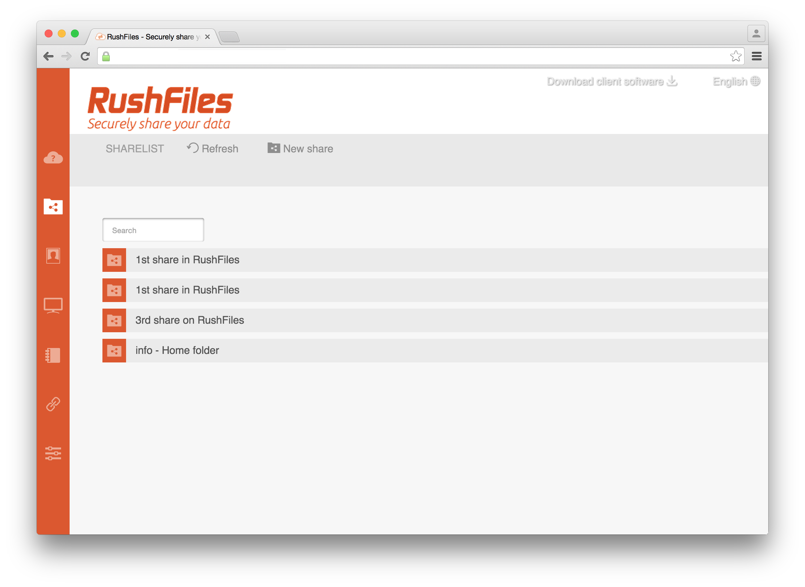This screenshot has width=805, height=587.
Task: Open the Chrome hamburger menu
Action: pos(757,56)
